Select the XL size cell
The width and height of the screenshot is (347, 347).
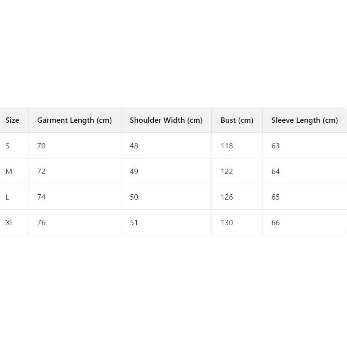pyautogui.click(x=10, y=223)
